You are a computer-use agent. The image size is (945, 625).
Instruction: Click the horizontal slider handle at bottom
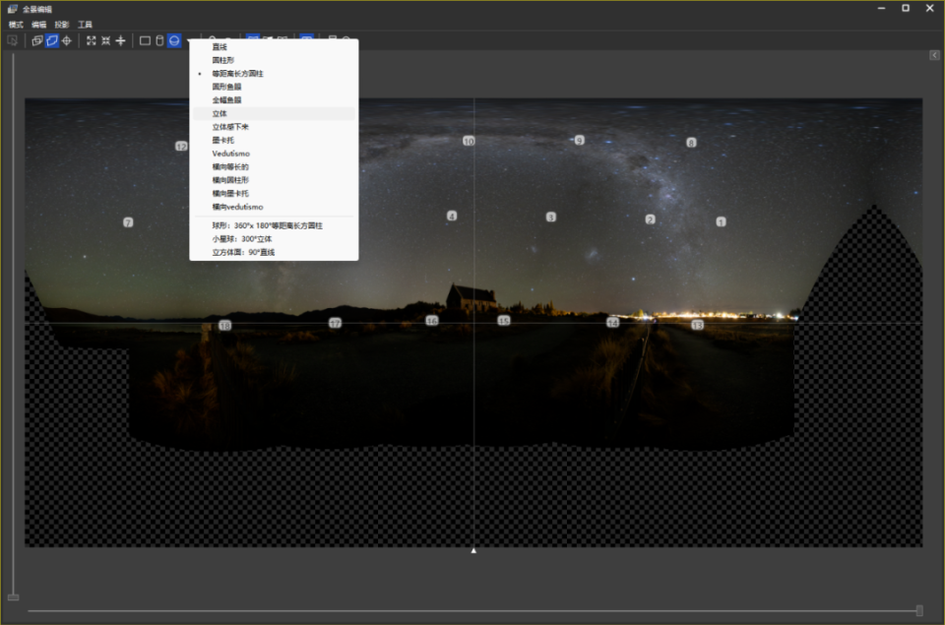919,610
